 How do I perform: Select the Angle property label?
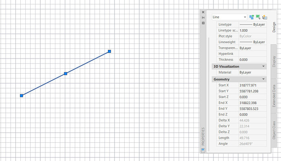point(223,144)
